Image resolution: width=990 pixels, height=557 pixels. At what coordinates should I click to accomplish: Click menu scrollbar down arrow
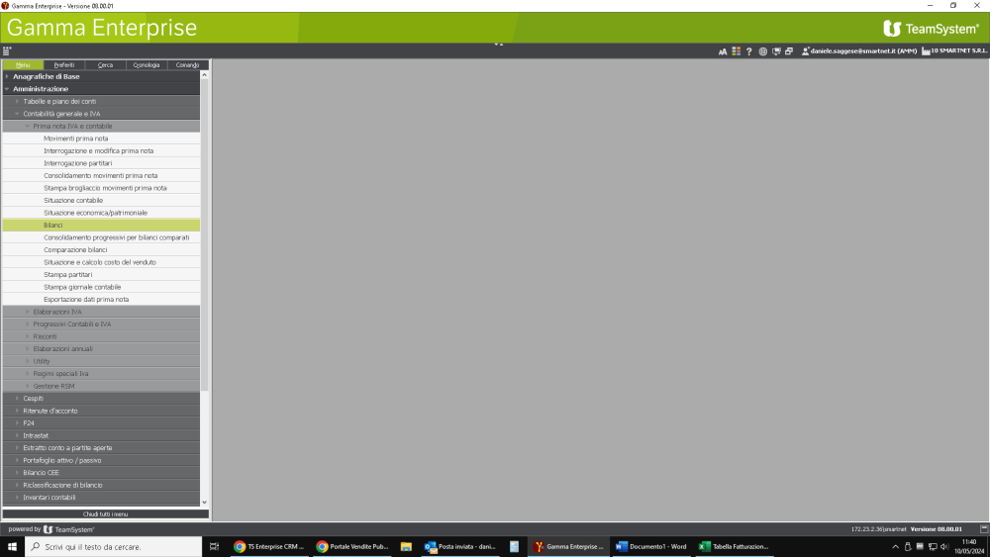(205, 503)
